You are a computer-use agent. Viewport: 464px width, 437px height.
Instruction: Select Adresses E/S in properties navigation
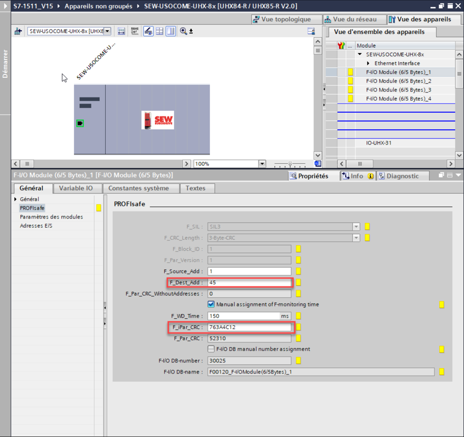point(36,226)
